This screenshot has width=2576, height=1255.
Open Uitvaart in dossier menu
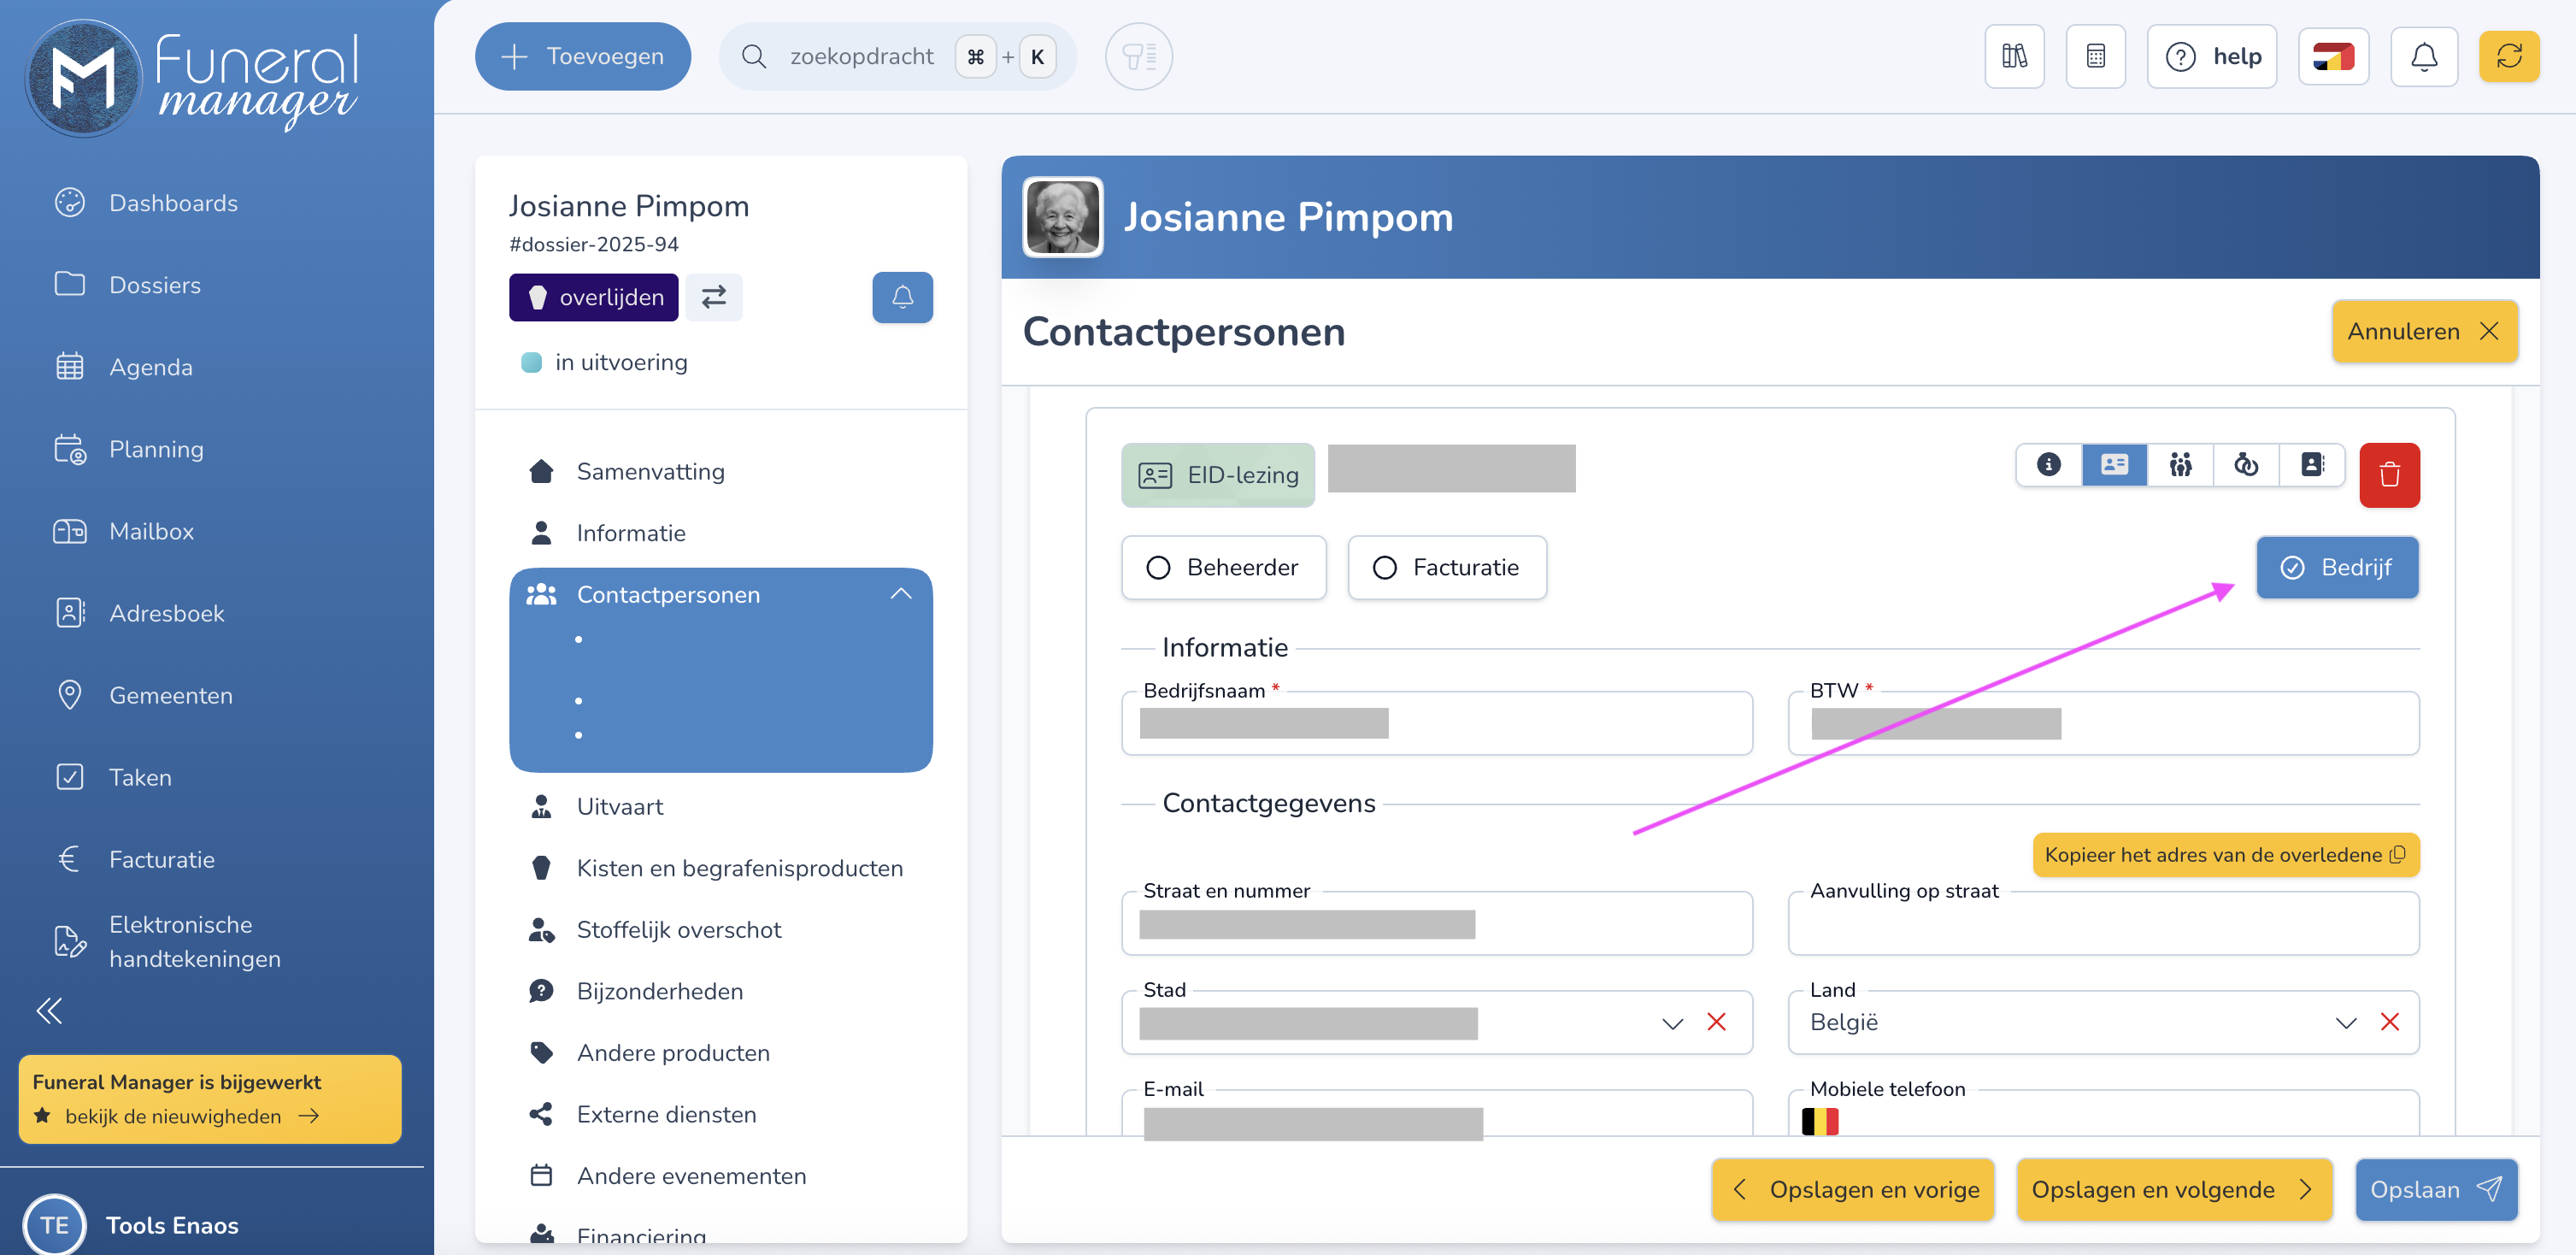[619, 806]
